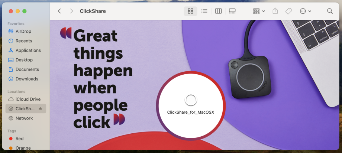Open Network location in sidebar
This screenshot has height=153, width=342.
(x=26, y=118)
